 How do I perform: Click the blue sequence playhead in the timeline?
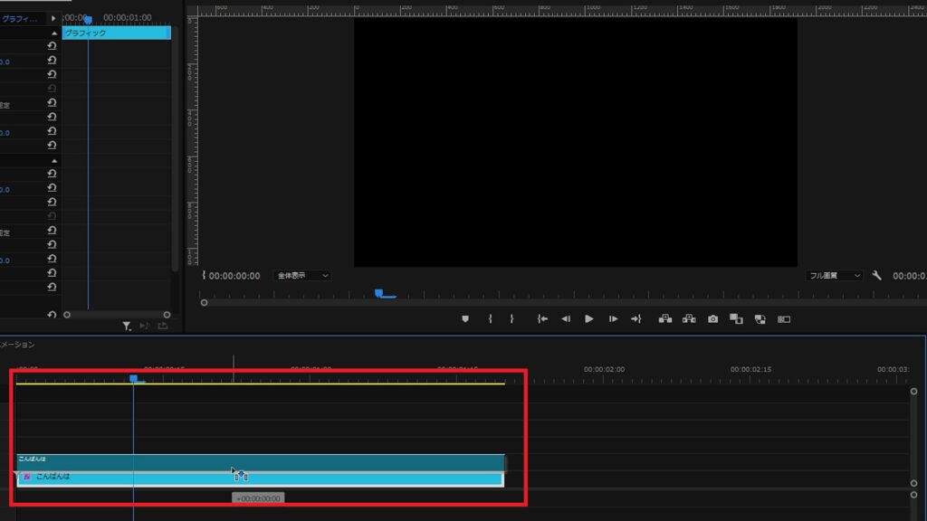click(x=134, y=378)
